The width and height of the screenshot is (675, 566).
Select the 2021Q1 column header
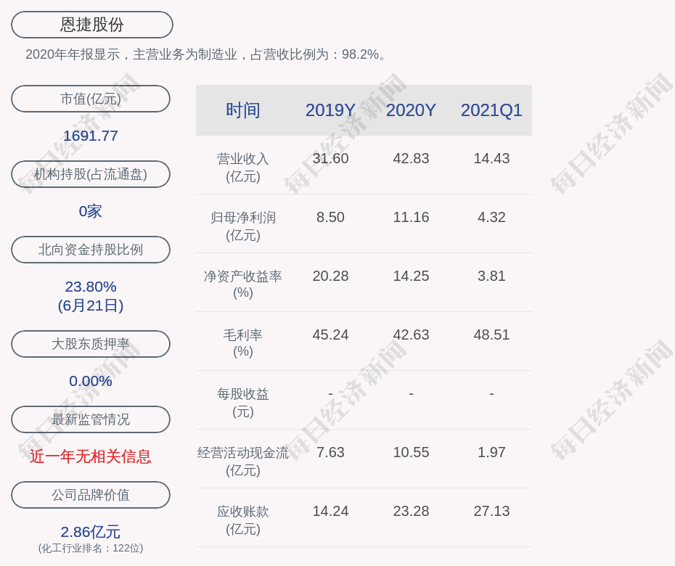[491, 110]
